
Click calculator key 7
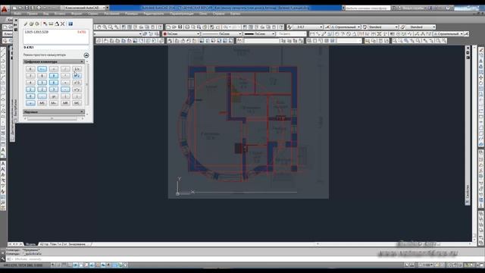[30, 76]
